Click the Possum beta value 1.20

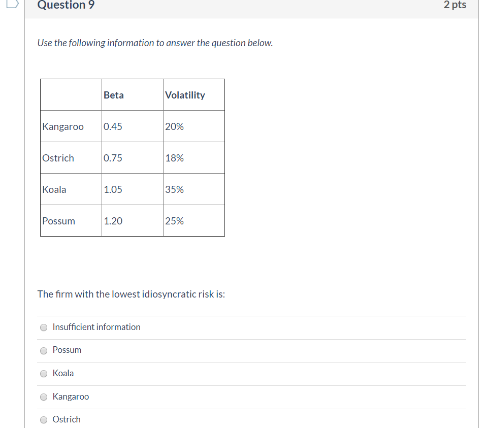click(x=112, y=221)
